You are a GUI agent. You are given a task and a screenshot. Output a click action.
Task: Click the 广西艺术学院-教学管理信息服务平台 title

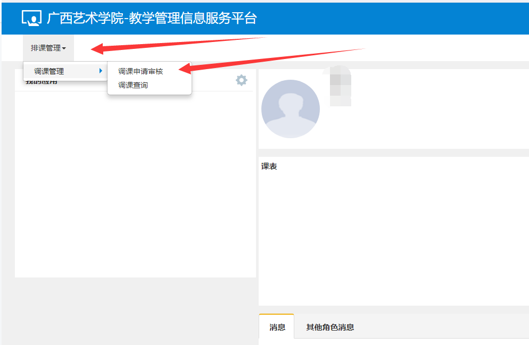[x=152, y=18]
